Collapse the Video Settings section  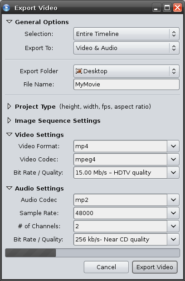tap(9, 135)
